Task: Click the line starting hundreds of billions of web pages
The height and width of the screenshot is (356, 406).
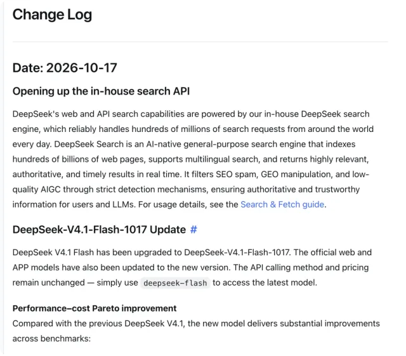Action: [x=190, y=159]
